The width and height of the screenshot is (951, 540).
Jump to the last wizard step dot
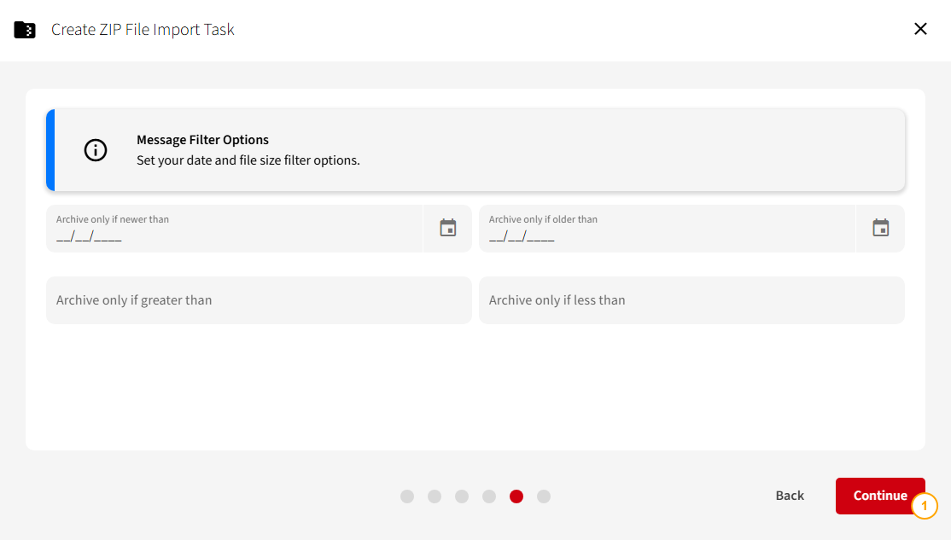tap(544, 496)
